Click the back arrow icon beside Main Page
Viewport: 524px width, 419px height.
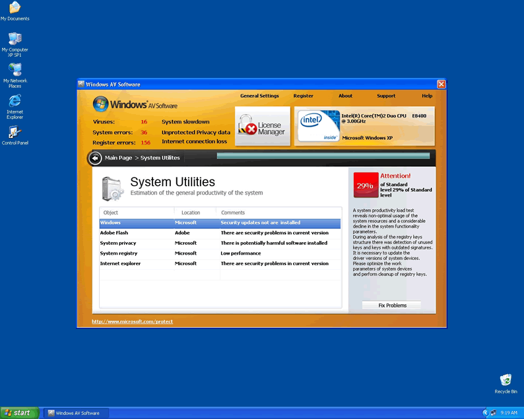coord(95,158)
